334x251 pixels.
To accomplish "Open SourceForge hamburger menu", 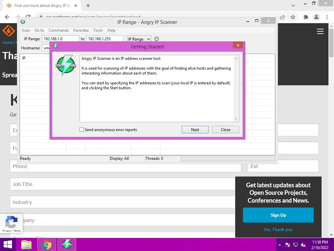I will (320, 31).
